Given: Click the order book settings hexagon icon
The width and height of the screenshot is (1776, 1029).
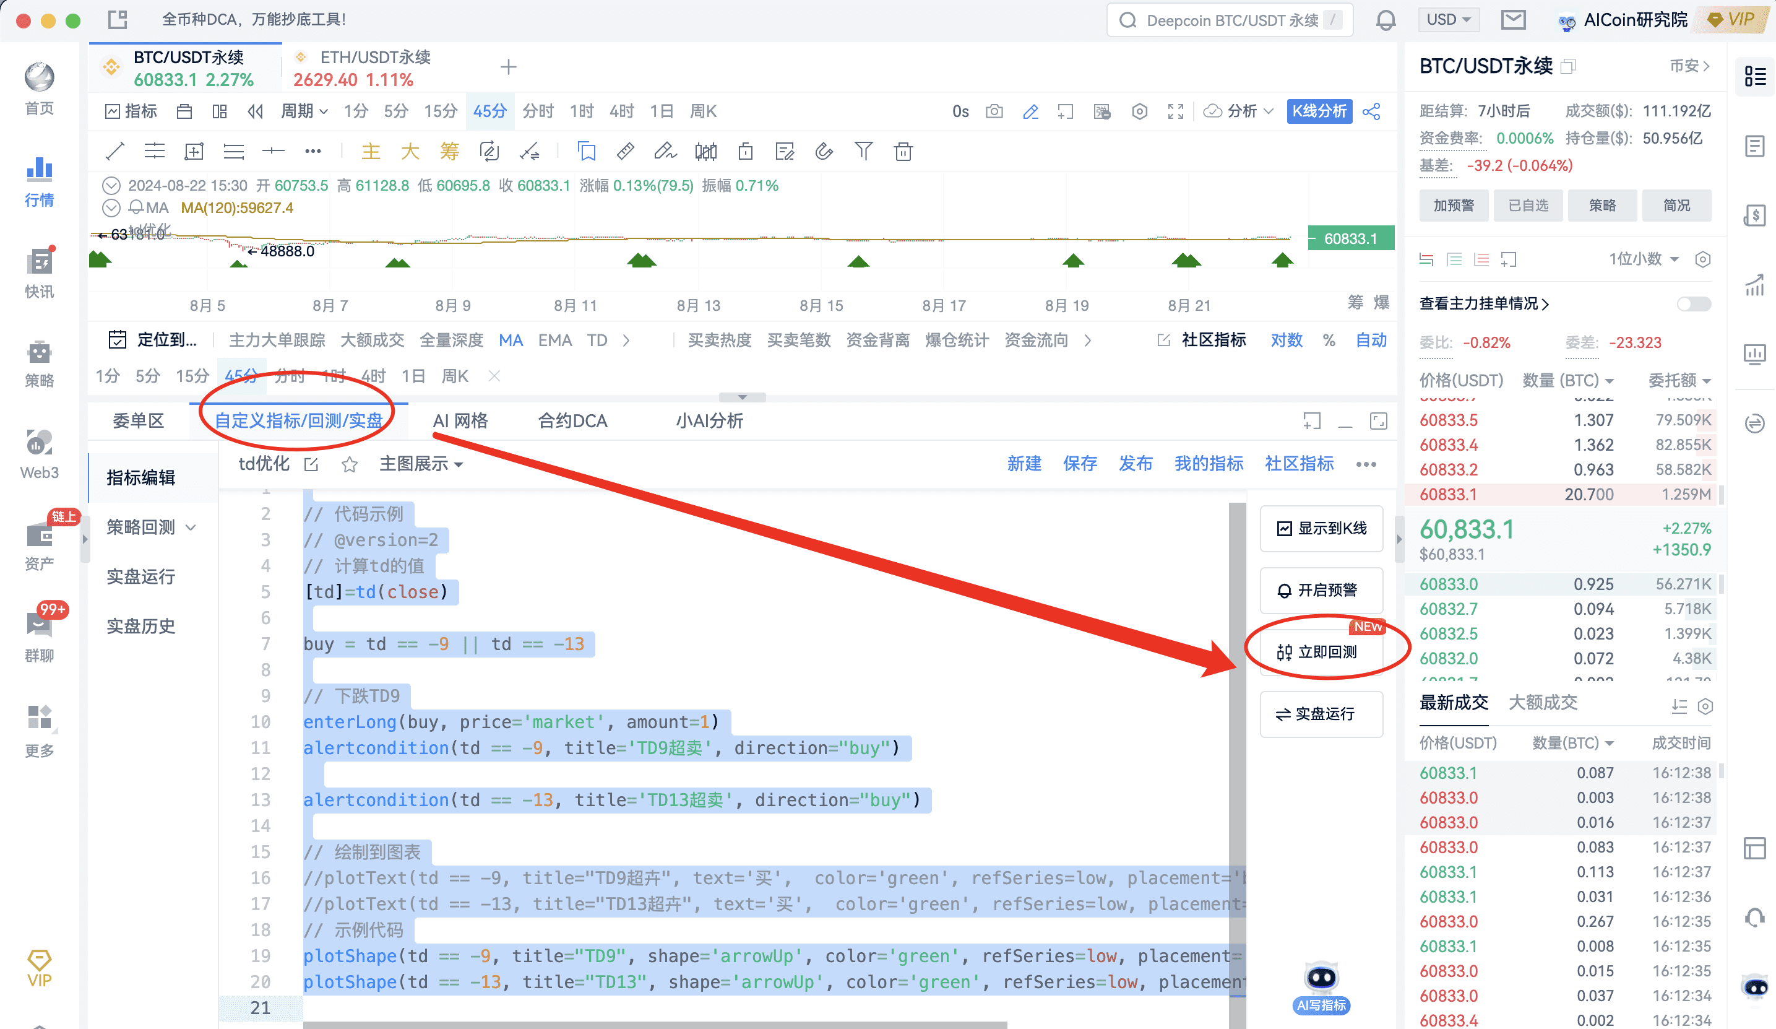Looking at the screenshot, I should coord(1703,259).
